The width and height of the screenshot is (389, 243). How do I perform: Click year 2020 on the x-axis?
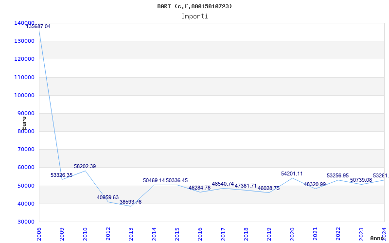(292, 233)
